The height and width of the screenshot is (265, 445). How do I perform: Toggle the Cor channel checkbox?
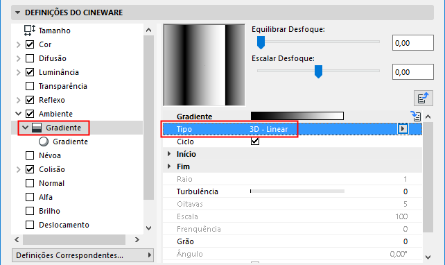click(30, 44)
